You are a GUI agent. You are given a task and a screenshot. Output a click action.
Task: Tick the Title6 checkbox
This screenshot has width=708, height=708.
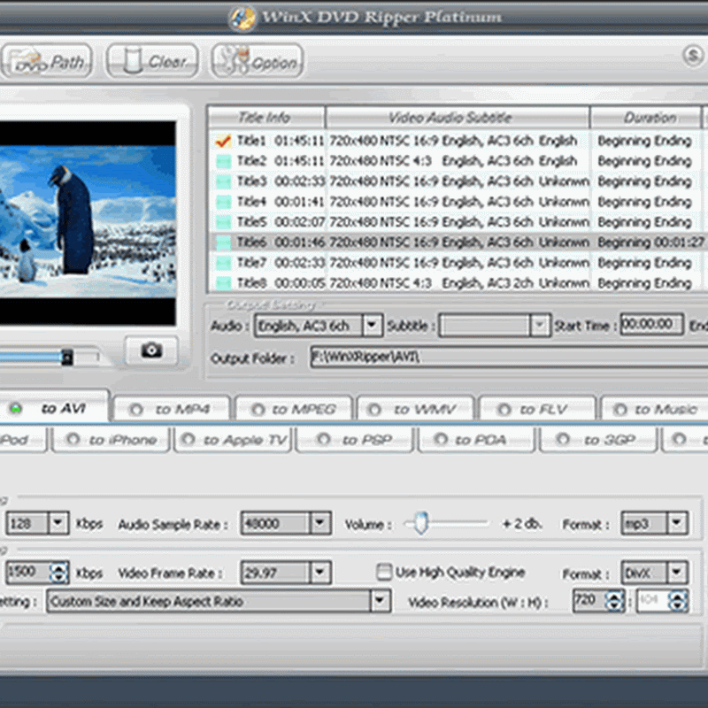coord(223,242)
